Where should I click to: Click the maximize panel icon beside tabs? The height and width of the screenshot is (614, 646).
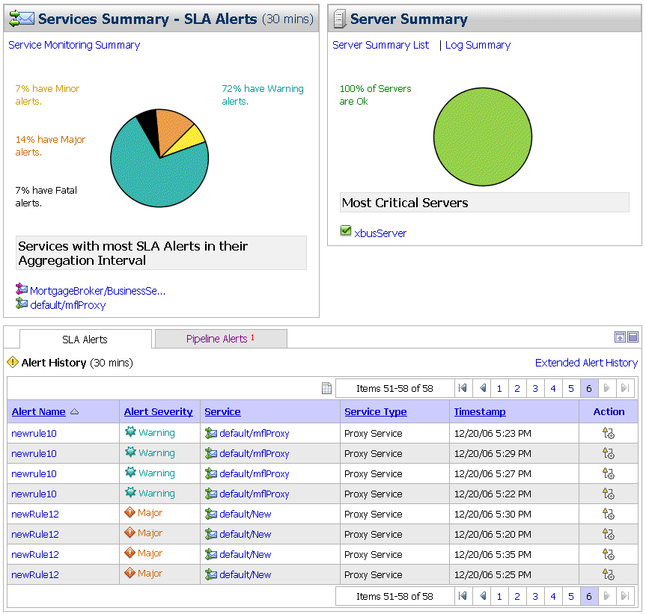pyautogui.click(x=633, y=337)
